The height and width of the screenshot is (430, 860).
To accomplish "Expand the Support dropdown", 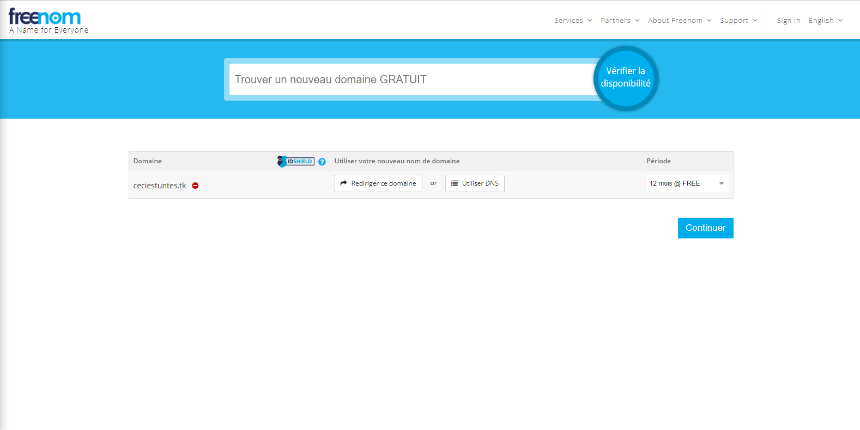I will coord(738,21).
